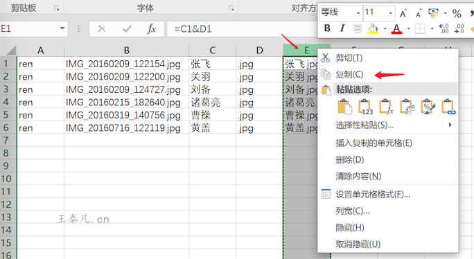Choose Paste Formulas (fx) option
Screen dimensions: 474x259
click(386, 107)
